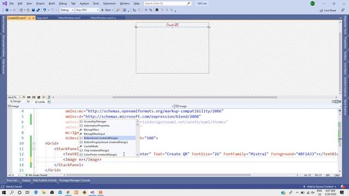Click the Navigate Backward toolbar icon
The image size is (349, 196).
(7, 10)
